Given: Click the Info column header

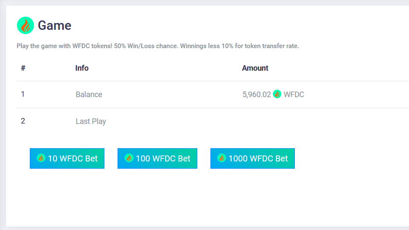Looking at the screenshot, I should 82,68.
